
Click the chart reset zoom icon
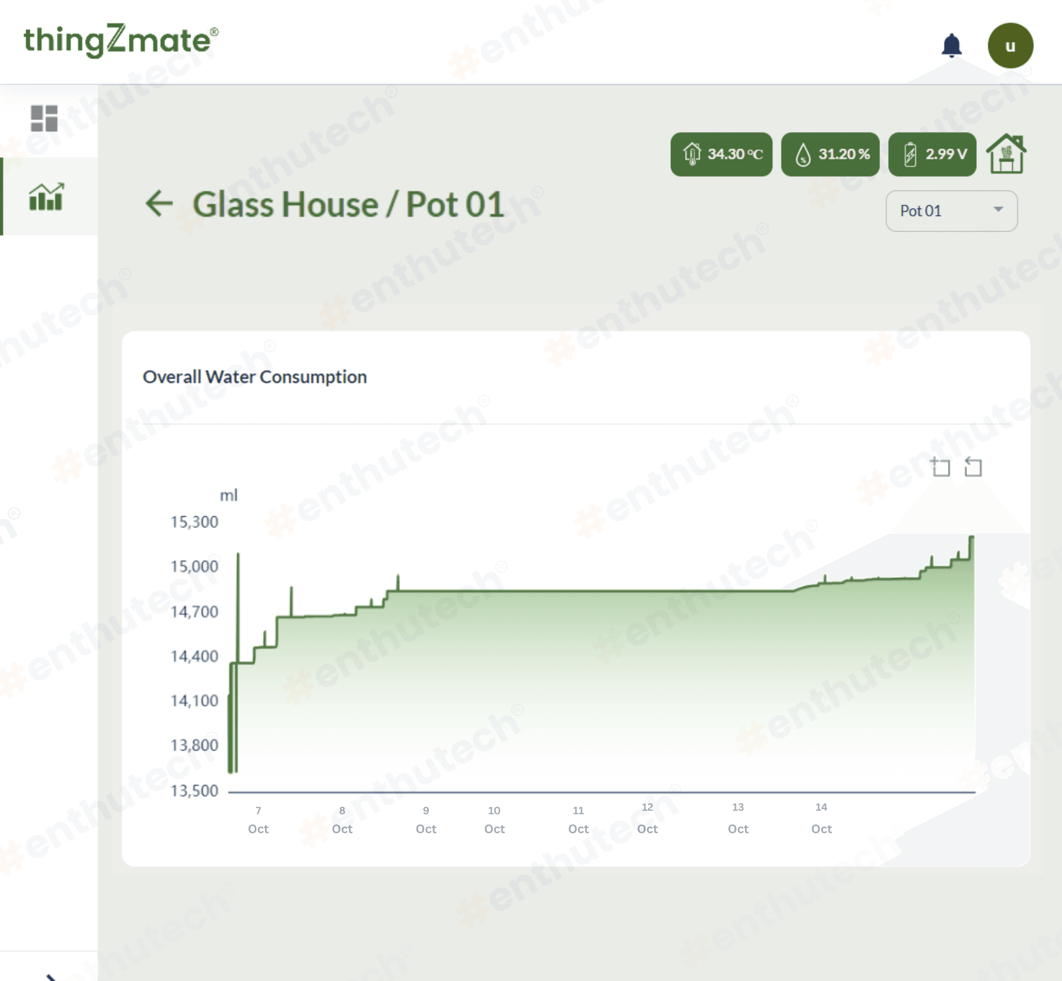973,467
